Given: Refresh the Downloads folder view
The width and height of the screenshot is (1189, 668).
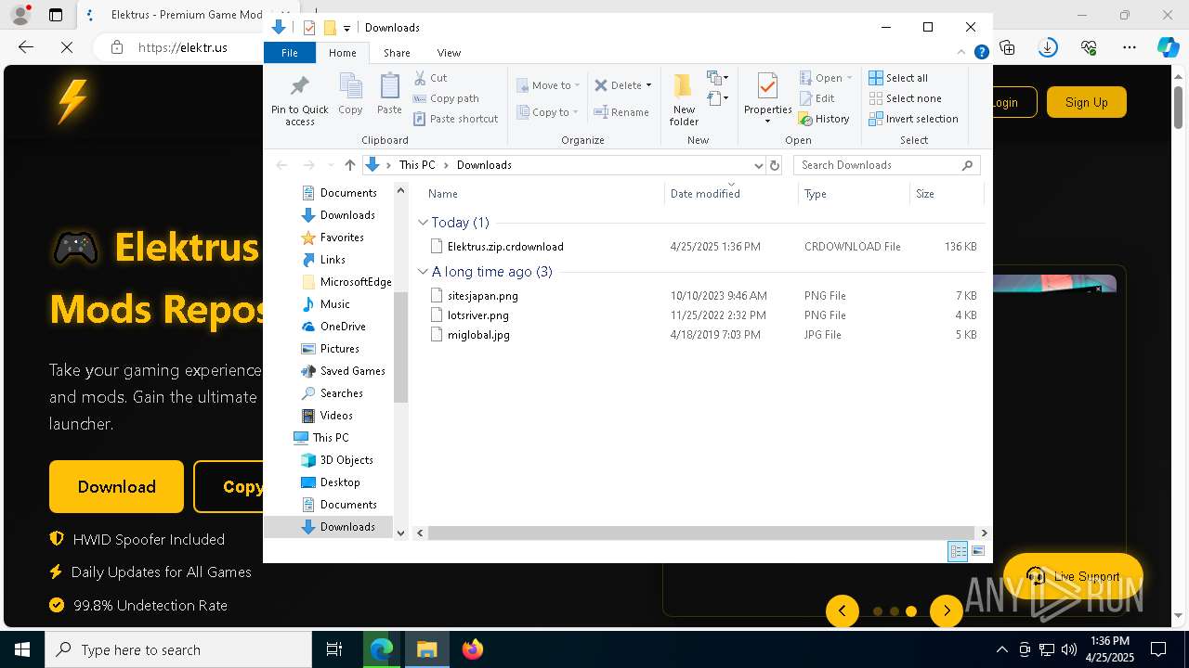Looking at the screenshot, I should [775, 165].
